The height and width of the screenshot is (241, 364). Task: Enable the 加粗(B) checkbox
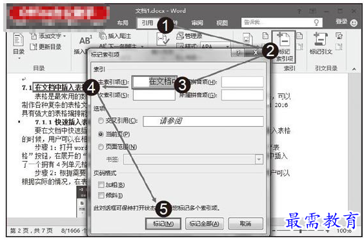coord(101,185)
